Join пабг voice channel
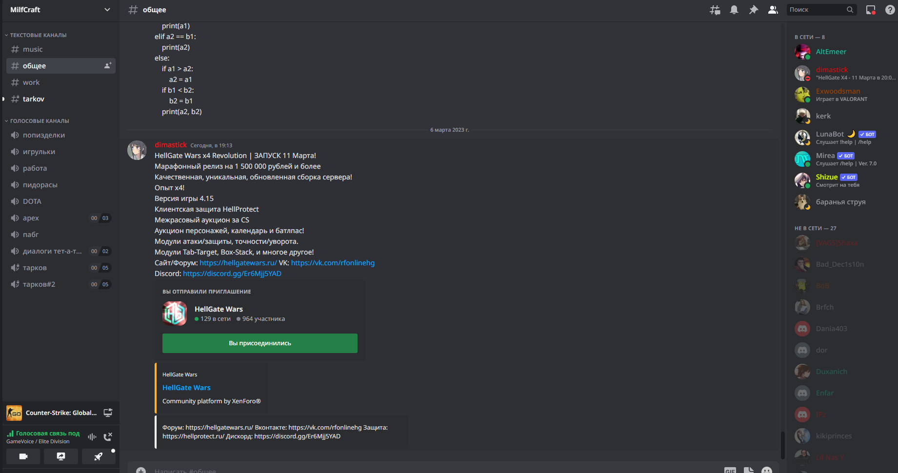This screenshot has width=898, height=473. point(61,235)
